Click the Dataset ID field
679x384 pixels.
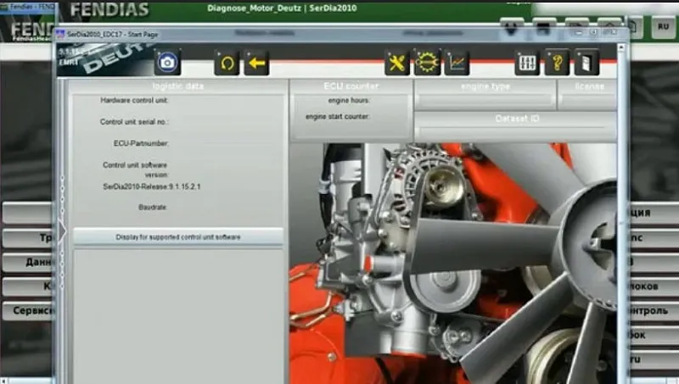[515, 132]
